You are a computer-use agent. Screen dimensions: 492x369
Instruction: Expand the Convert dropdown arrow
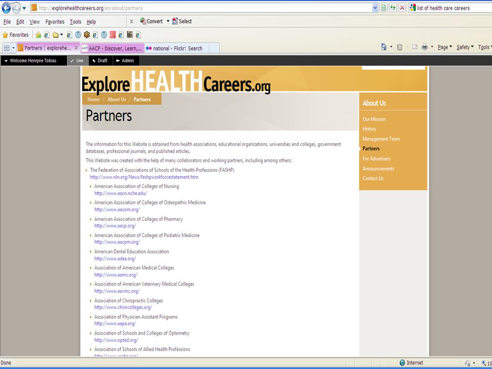[x=168, y=22]
